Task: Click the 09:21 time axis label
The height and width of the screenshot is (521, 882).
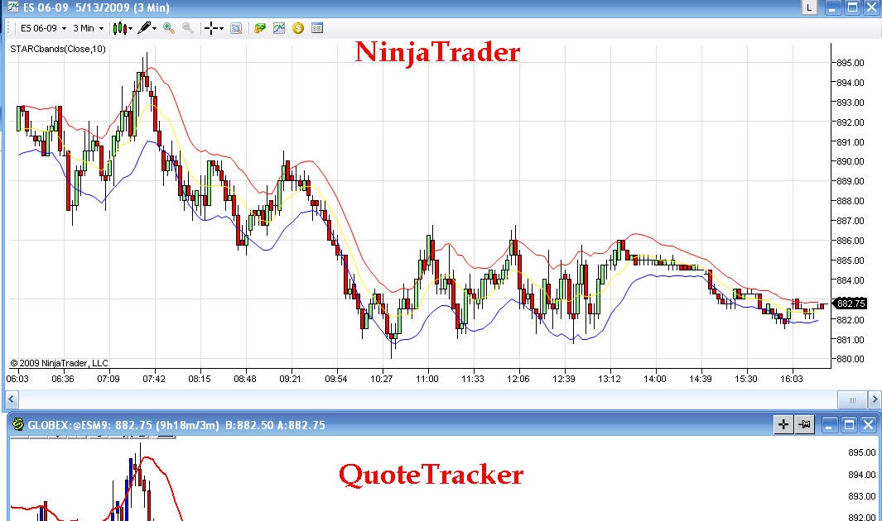Action: (290, 379)
